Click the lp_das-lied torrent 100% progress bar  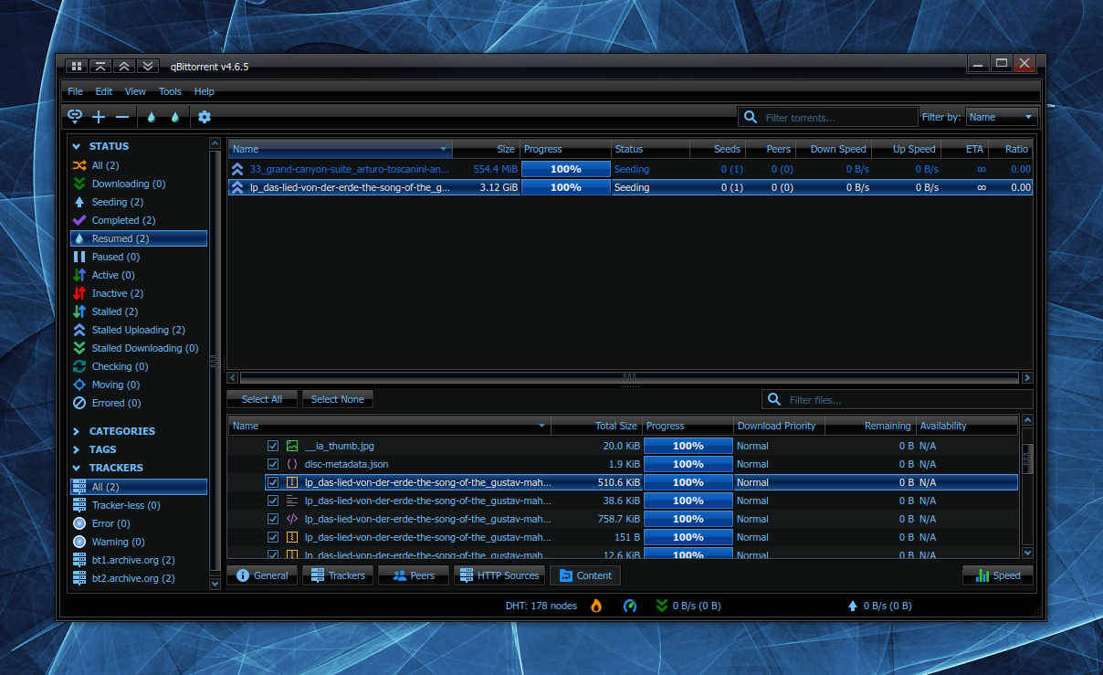coord(565,187)
